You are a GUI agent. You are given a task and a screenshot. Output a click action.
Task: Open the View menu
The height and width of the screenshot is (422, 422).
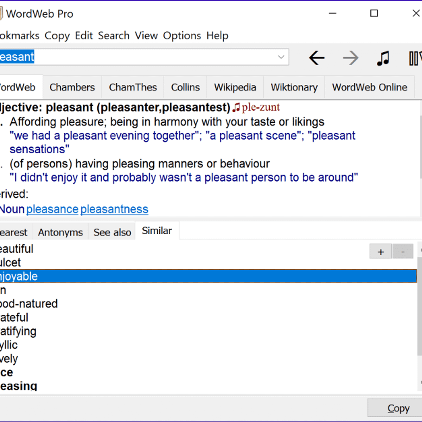(x=146, y=36)
